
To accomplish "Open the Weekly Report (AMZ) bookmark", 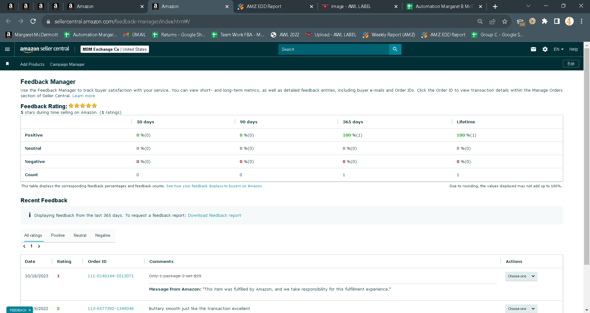I will coord(389,35).
